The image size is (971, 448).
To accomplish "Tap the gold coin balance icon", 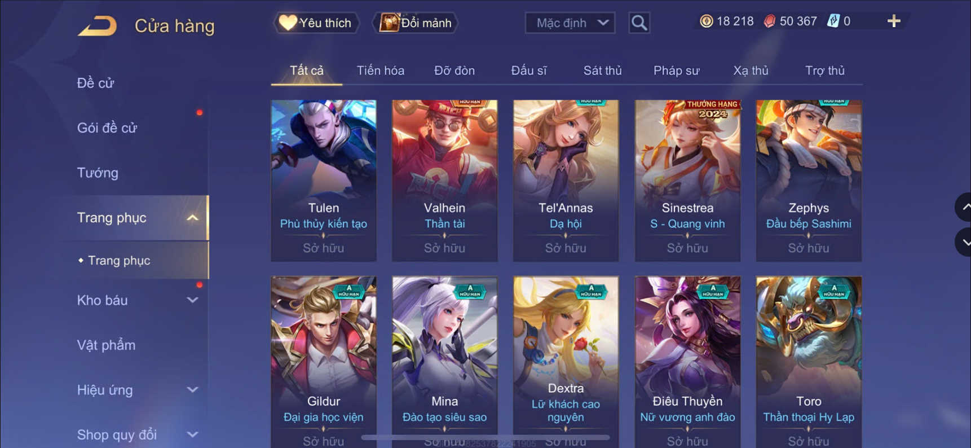I will [706, 21].
